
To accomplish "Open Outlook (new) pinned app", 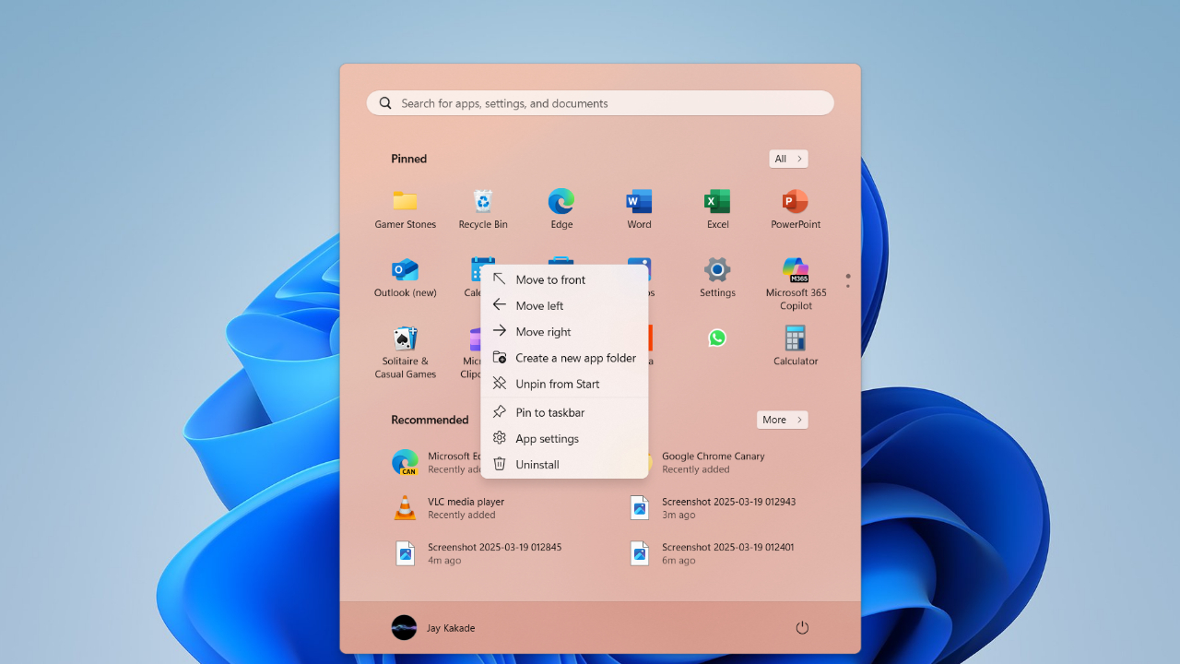I will (405, 277).
